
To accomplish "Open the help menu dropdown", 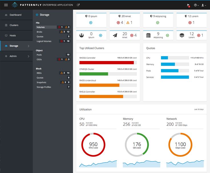I will pos(196,5).
